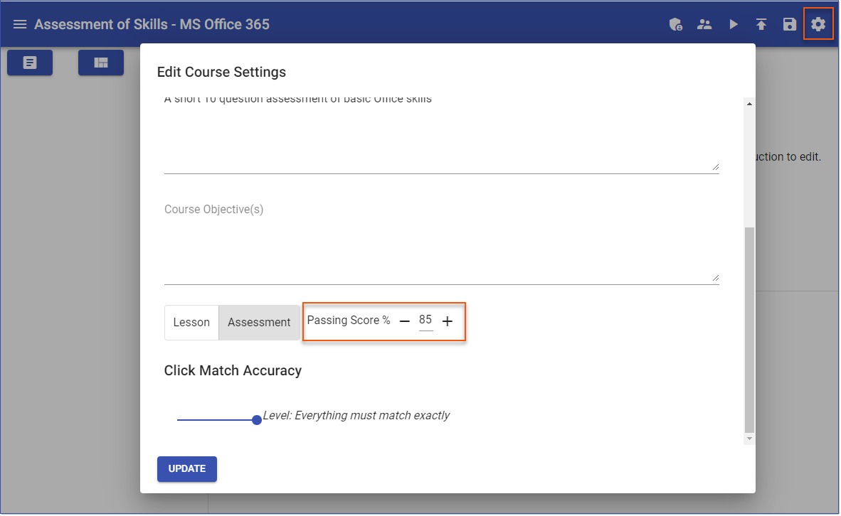Click the course description text area

pos(441,135)
